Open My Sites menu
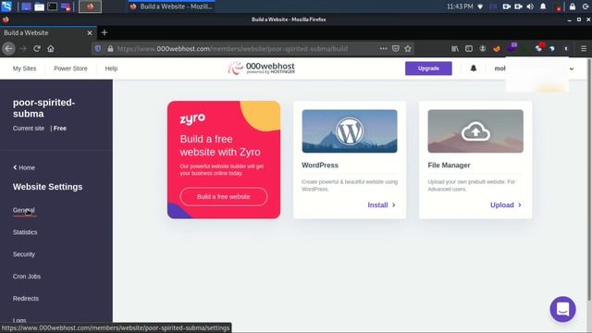 [25, 68]
